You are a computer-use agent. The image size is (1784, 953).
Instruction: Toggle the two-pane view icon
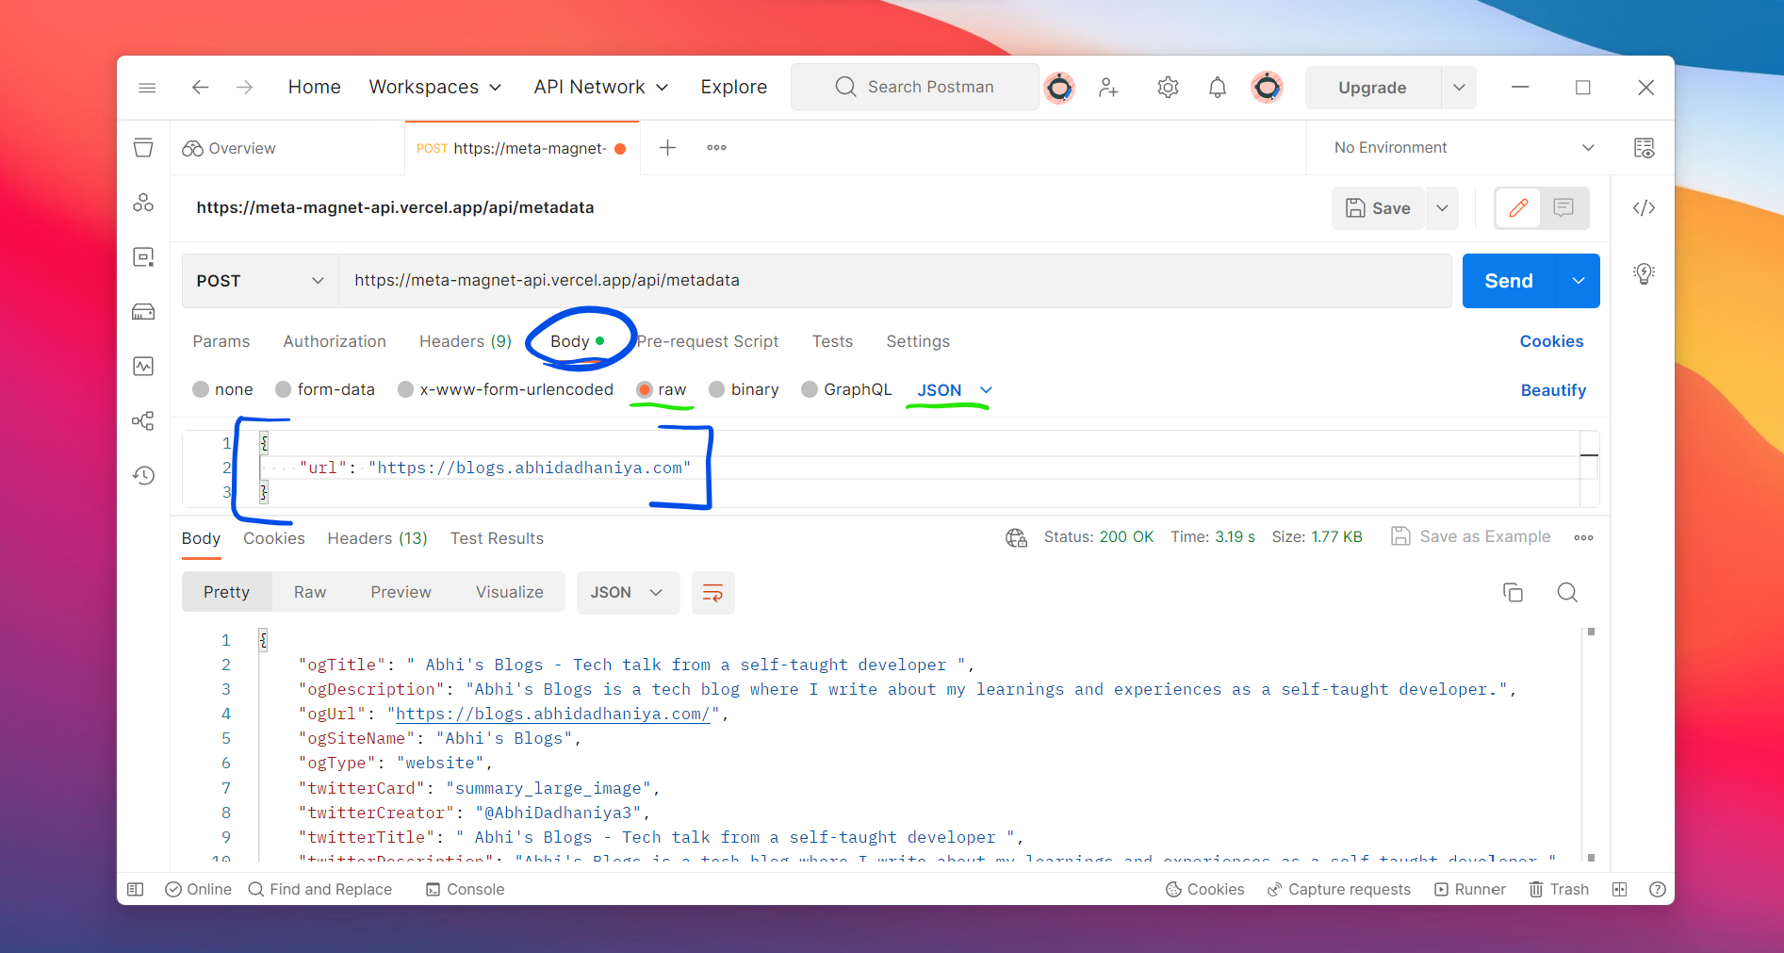(x=1619, y=890)
